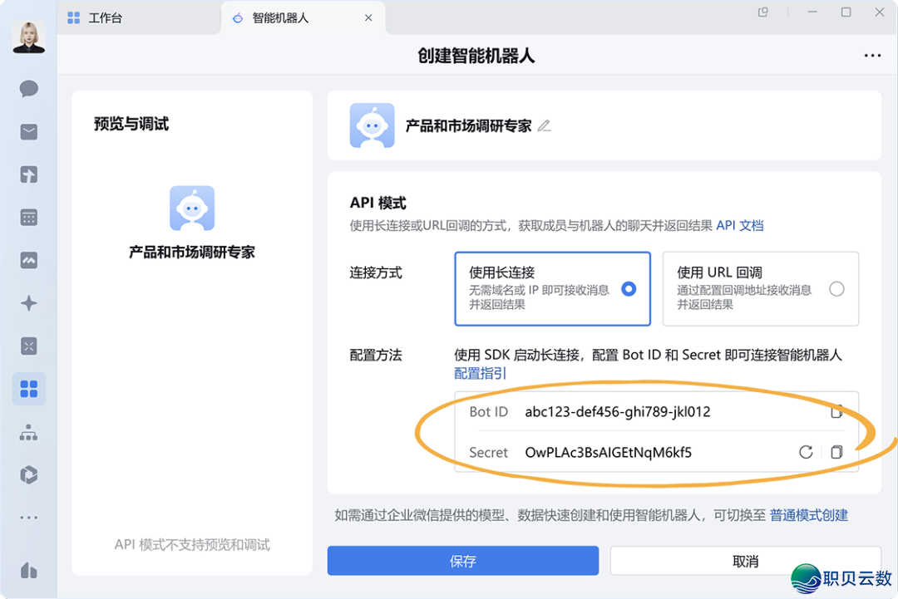The width and height of the screenshot is (898, 599).
Task: Expand more items in left sidebar
Action: pyautogui.click(x=29, y=518)
